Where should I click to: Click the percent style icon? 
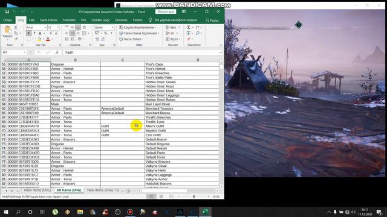coord(106,33)
